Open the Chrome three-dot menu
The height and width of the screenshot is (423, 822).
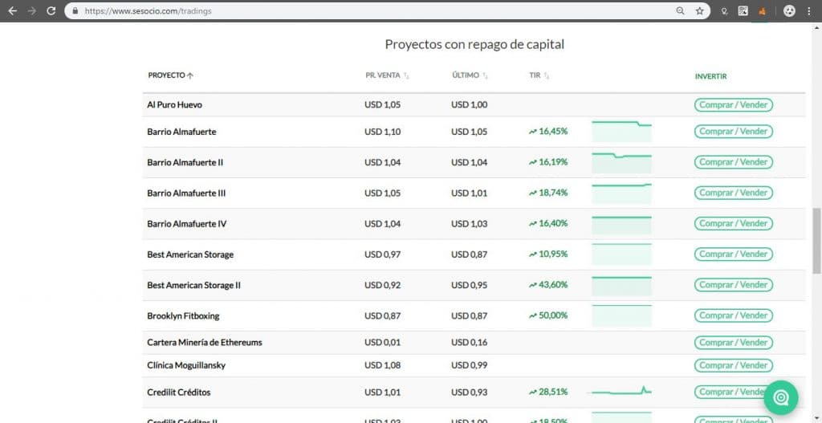[x=809, y=10]
